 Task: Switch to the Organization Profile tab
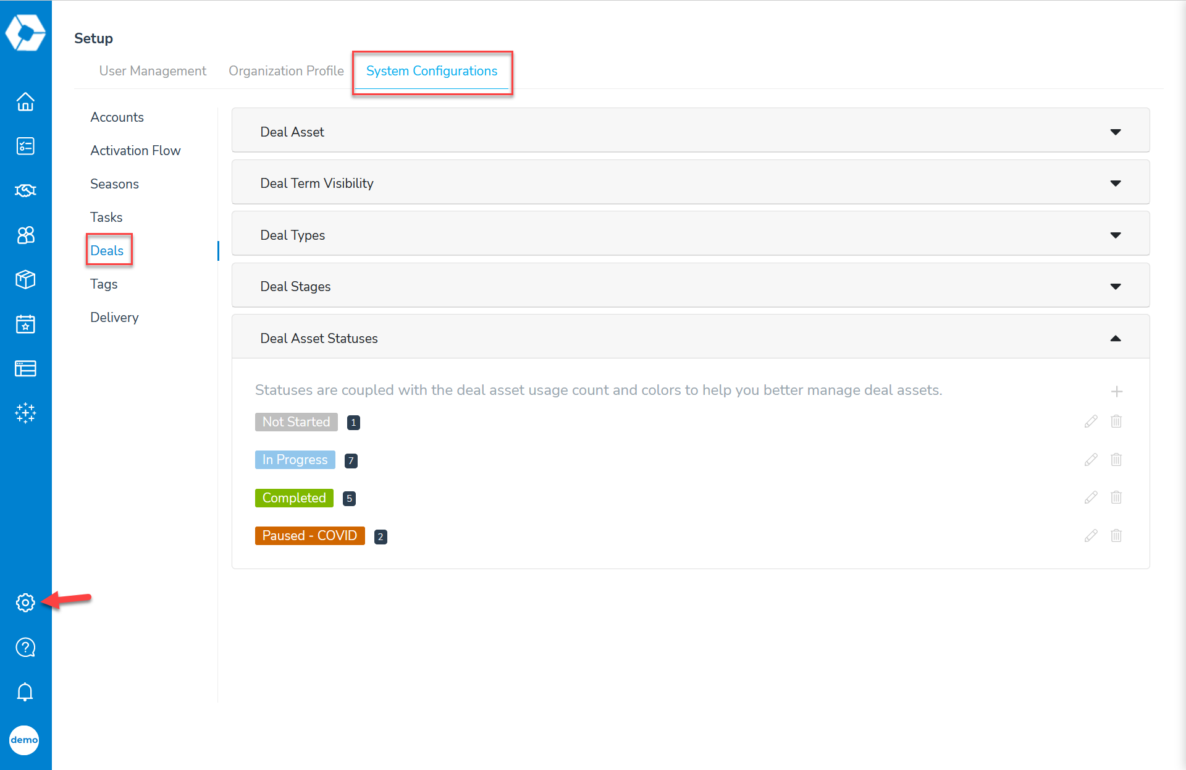pos(286,71)
